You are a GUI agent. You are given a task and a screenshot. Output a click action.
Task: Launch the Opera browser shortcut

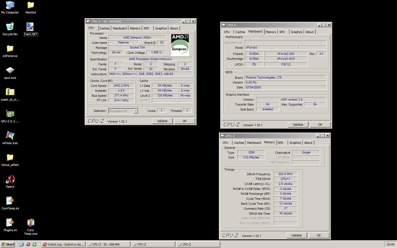click(x=10, y=179)
